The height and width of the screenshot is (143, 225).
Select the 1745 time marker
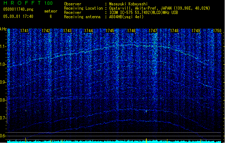tap(110, 31)
